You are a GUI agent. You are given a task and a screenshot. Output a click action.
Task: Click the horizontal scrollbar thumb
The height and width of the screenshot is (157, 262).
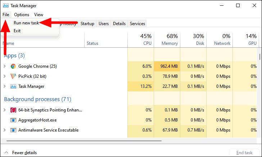point(84,141)
